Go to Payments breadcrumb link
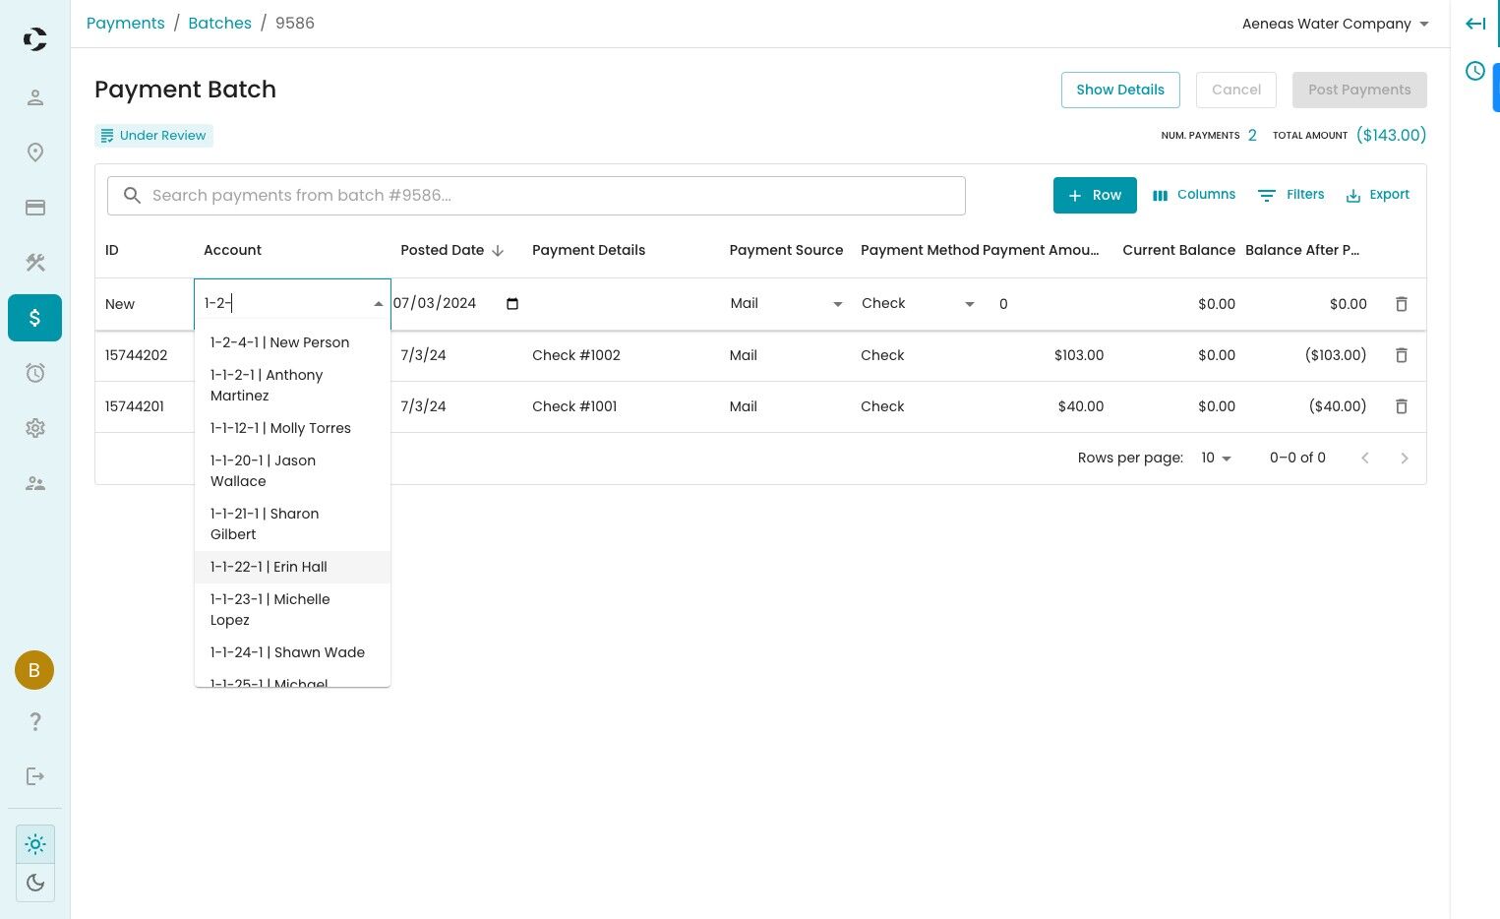Screen dimensions: 1500x919 click(x=126, y=23)
